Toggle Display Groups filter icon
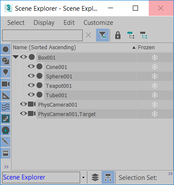174x185 pixels. point(6,119)
